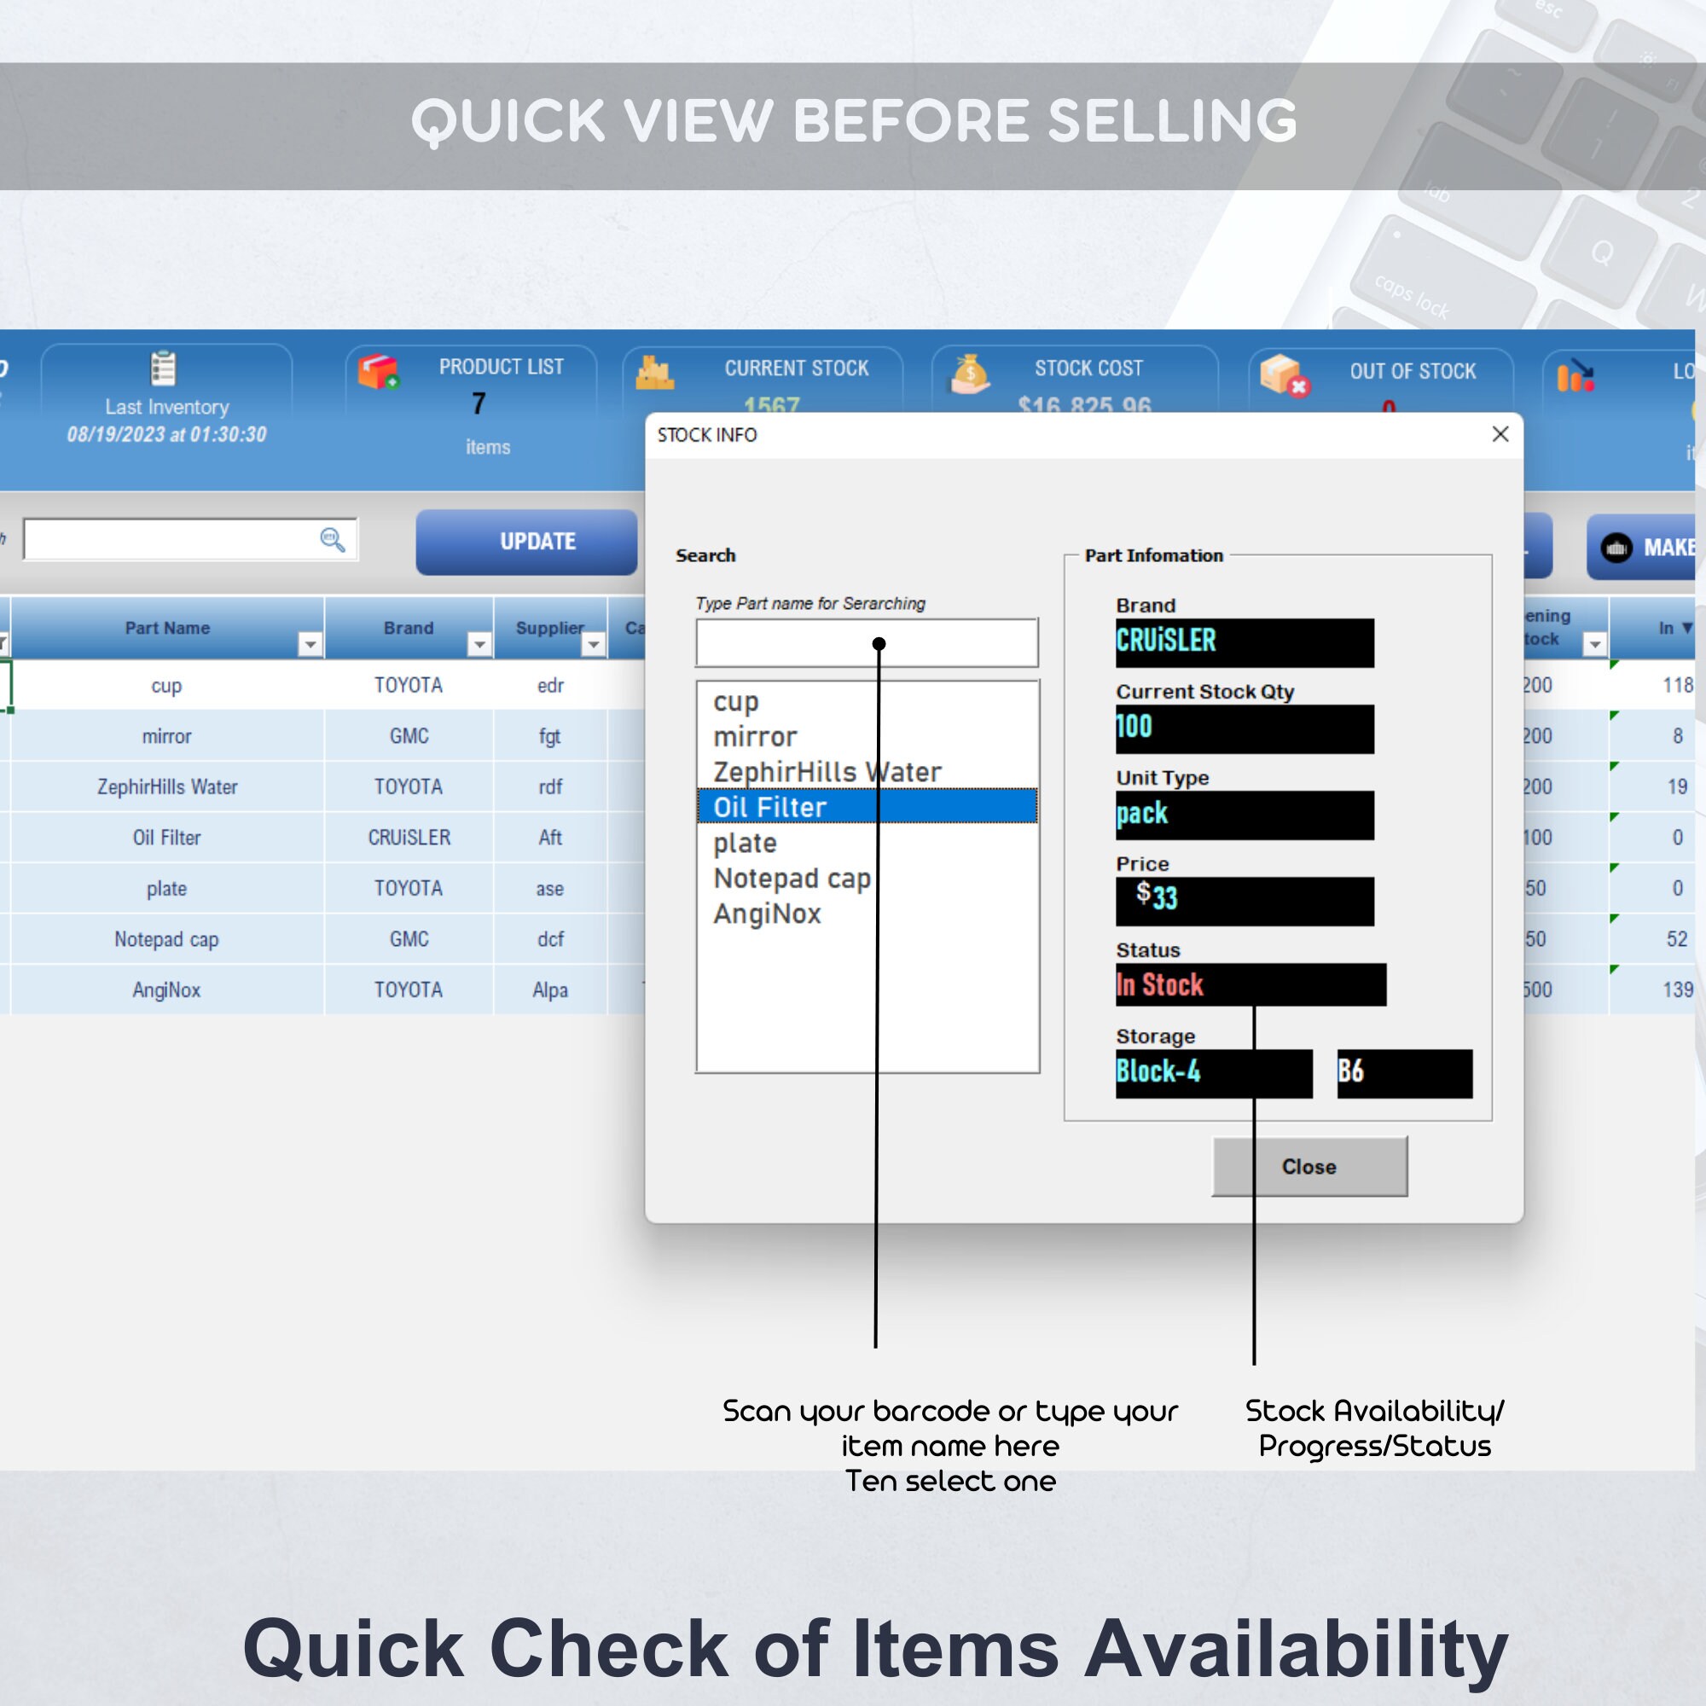1706x1706 pixels.
Task: Click the Product List box icon
Action: point(379,372)
